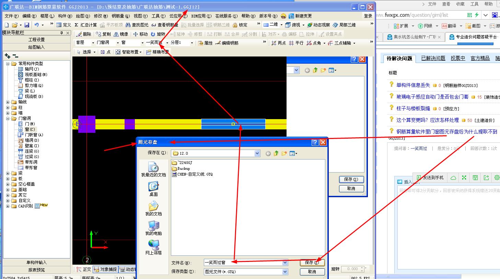
Task: Expand the 轴线 tree node
Action: 8,102
